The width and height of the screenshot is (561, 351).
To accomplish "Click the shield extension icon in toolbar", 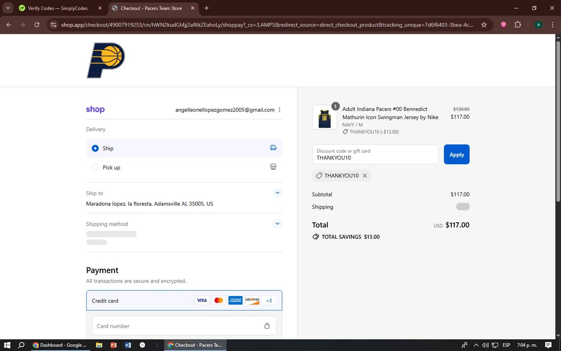I will pyautogui.click(x=503, y=25).
